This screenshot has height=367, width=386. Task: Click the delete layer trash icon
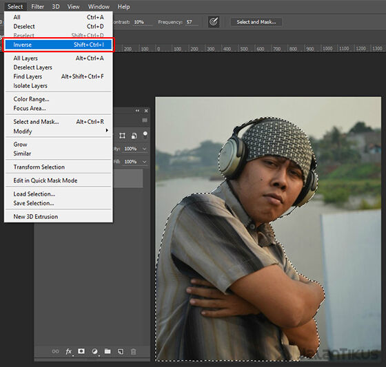tap(134, 351)
